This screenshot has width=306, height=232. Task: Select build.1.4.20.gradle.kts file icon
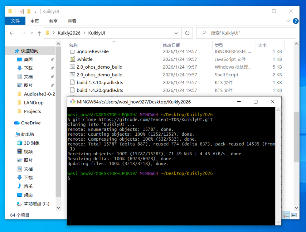[72, 90]
